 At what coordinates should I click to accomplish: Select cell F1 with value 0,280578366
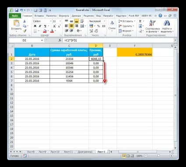click(x=135, y=52)
